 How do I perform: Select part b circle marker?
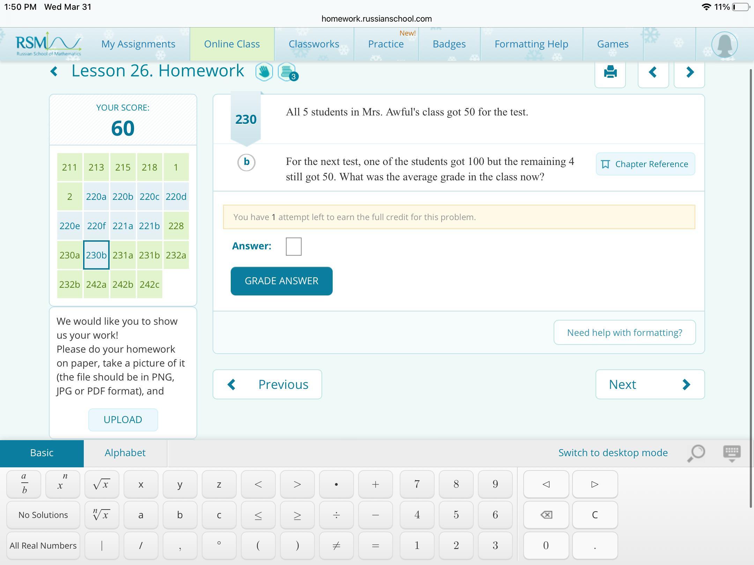[x=246, y=162]
